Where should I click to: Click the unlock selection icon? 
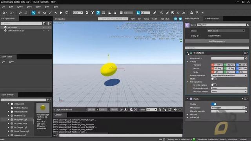point(197,13)
